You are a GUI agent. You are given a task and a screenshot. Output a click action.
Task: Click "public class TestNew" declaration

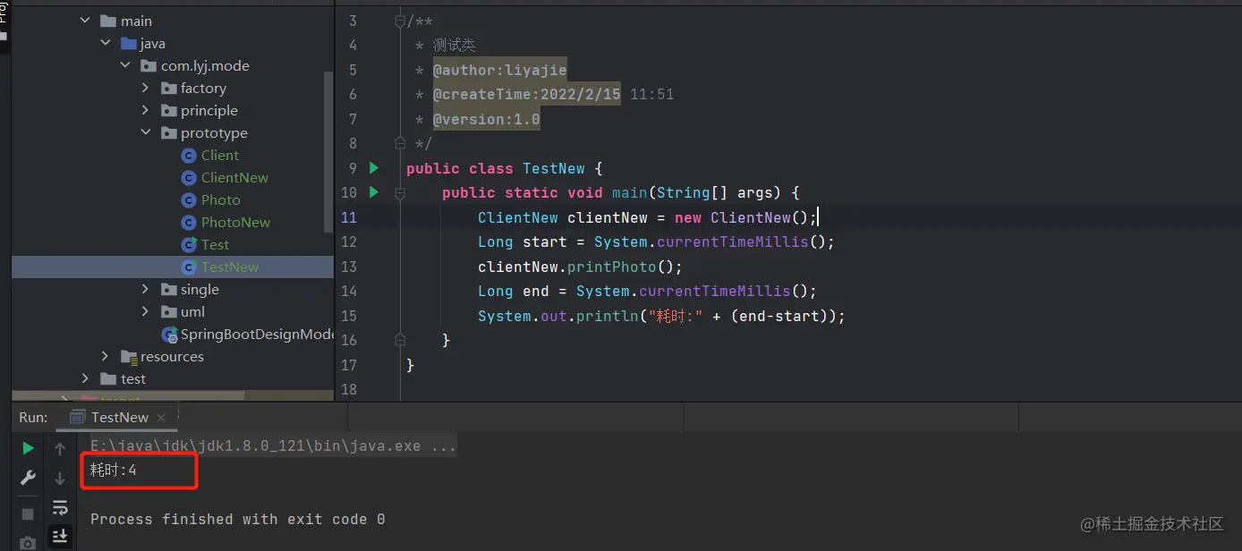[496, 168]
